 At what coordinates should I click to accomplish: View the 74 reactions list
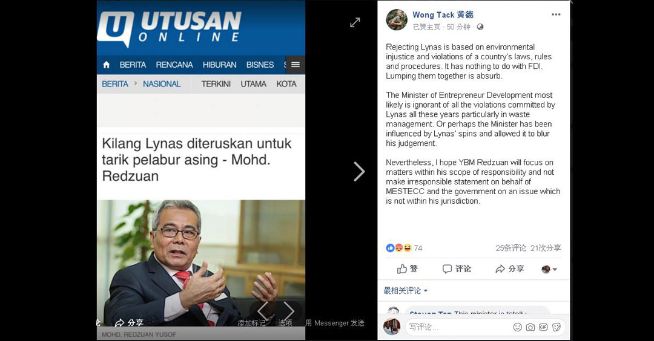click(x=404, y=248)
